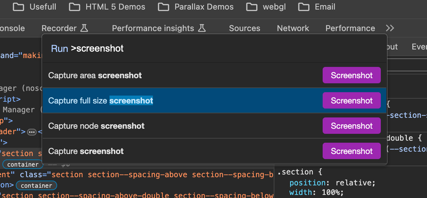Show more DevTools tabs chevron

(x=390, y=28)
